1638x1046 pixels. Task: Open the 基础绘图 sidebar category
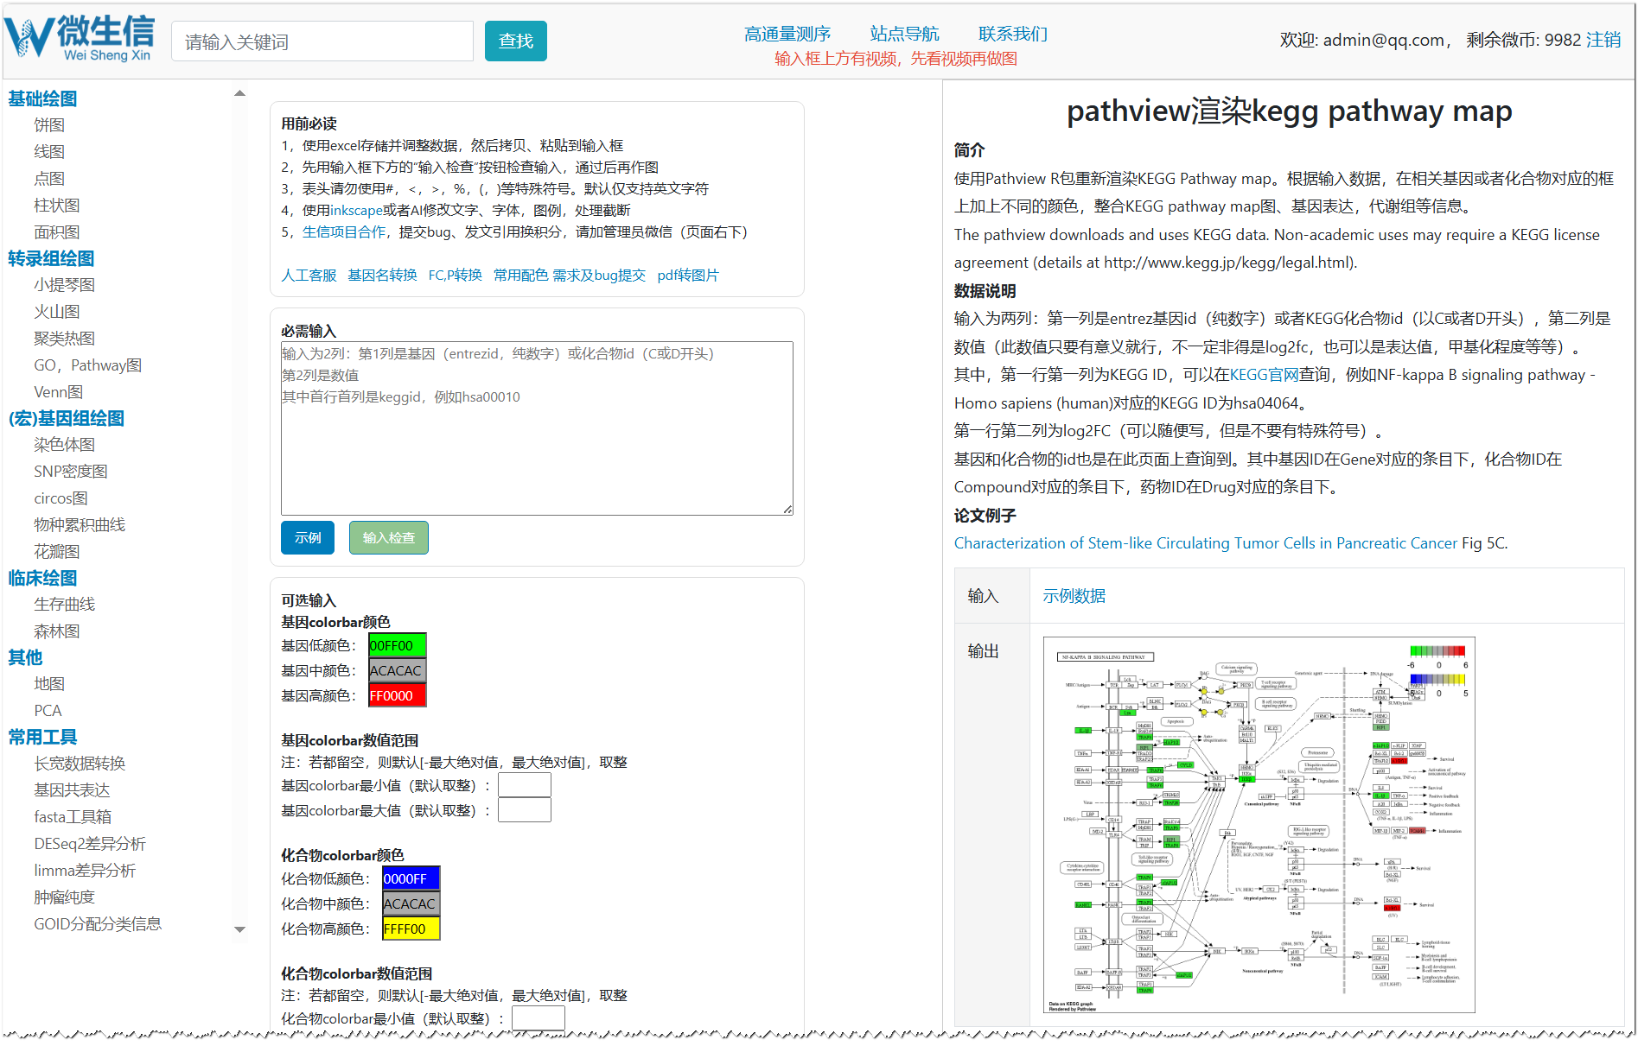[x=42, y=98]
